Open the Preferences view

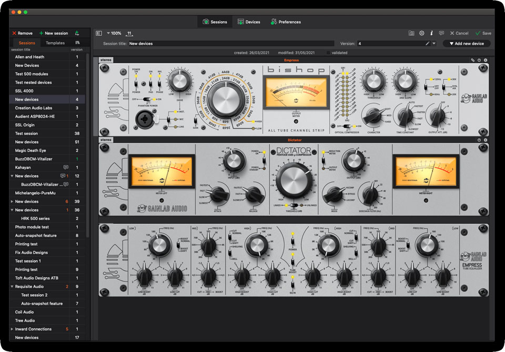tap(286, 22)
